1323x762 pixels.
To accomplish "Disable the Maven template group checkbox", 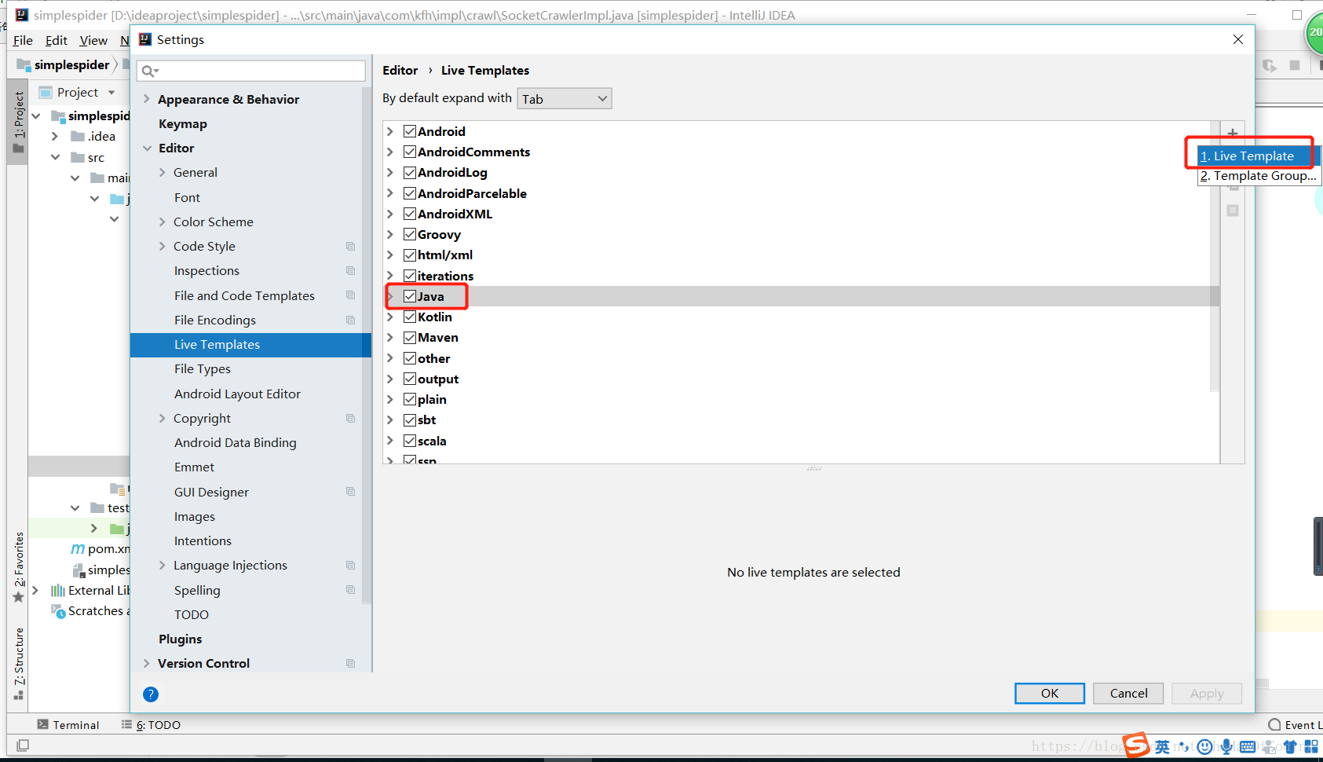I will (x=410, y=337).
